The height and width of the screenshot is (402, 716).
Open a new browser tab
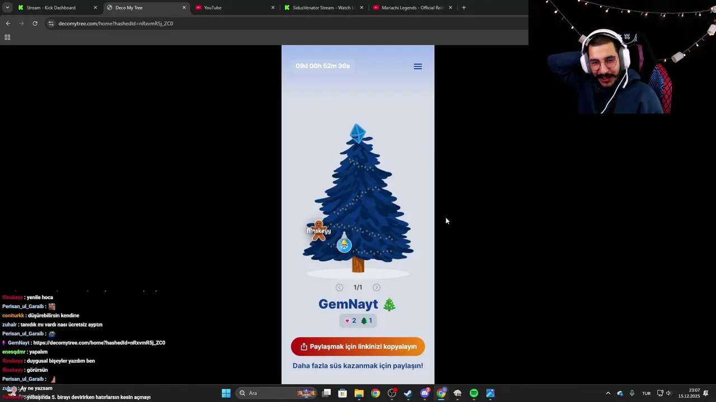tap(464, 8)
